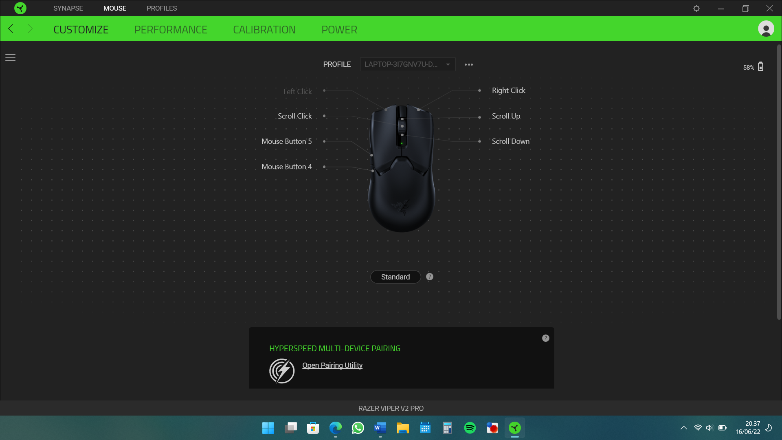
Task: Select the Scroll Click assignment
Action: (x=294, y=116)
